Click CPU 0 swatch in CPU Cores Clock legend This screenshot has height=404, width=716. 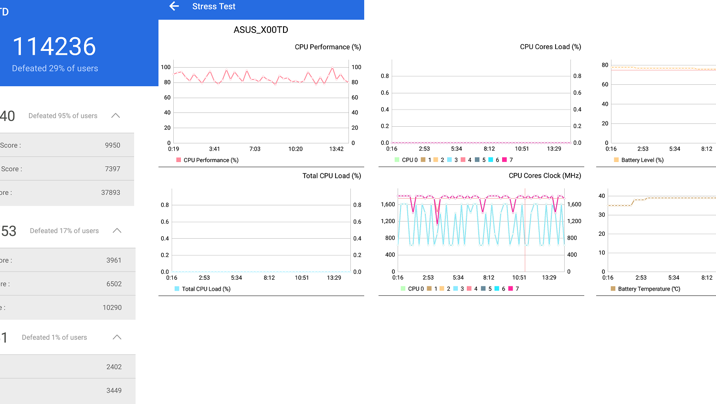(403, 289)
